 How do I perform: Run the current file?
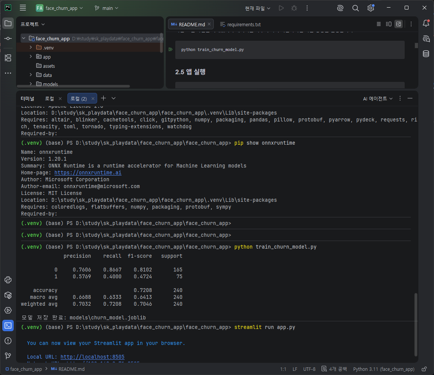click(x=281, y=8)
